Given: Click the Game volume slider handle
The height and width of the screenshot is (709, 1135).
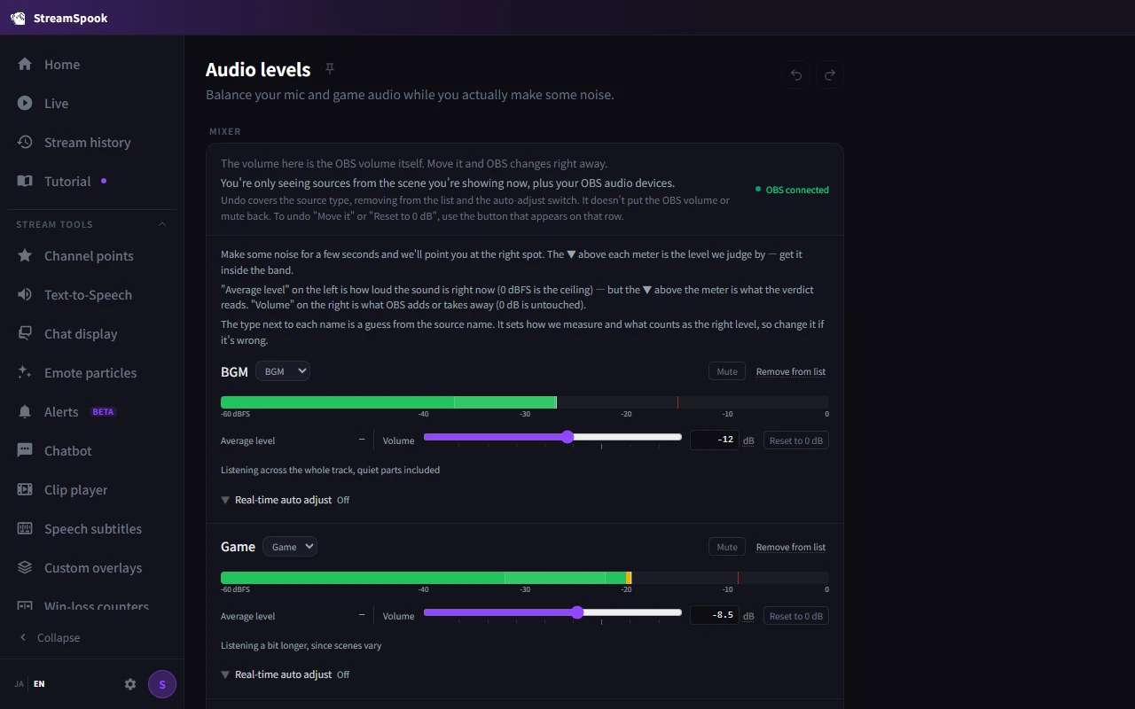Looking at the screenshot, I should (577, 612).
